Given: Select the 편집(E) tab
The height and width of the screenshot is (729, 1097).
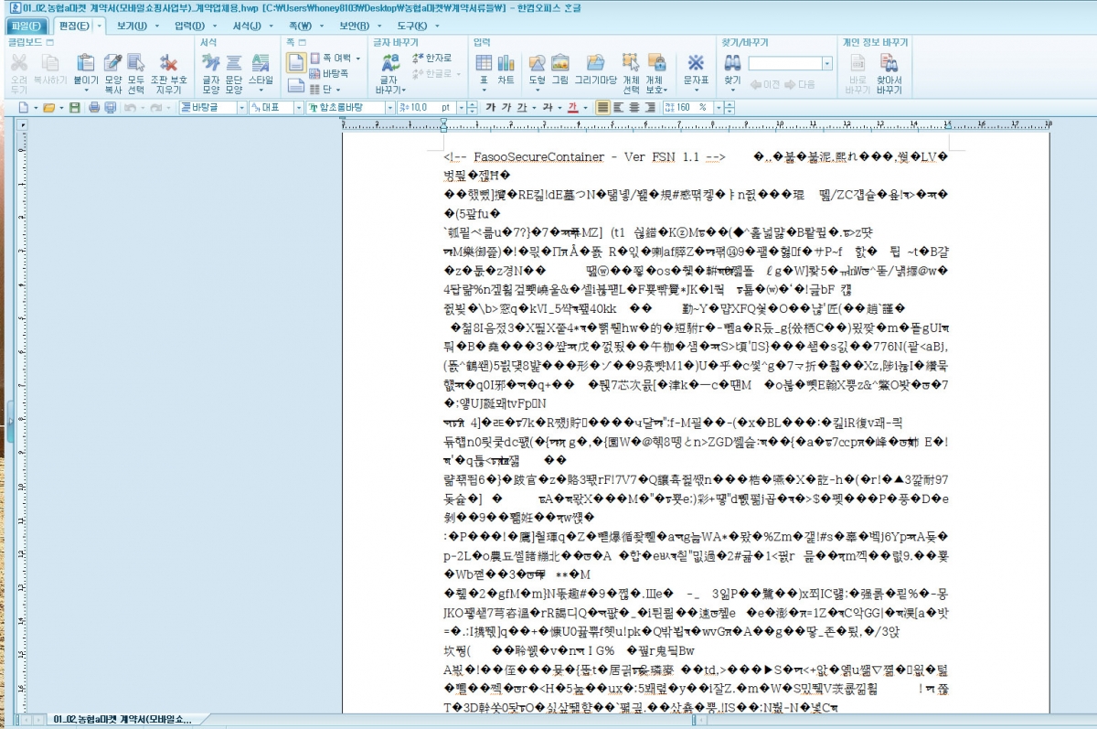Looking at the screenshot, I should point(73,26).
